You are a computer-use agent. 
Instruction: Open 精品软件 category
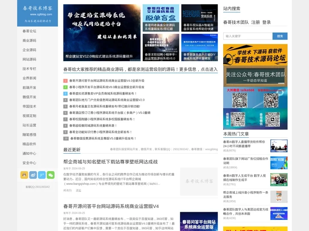(x=29, y=144)
